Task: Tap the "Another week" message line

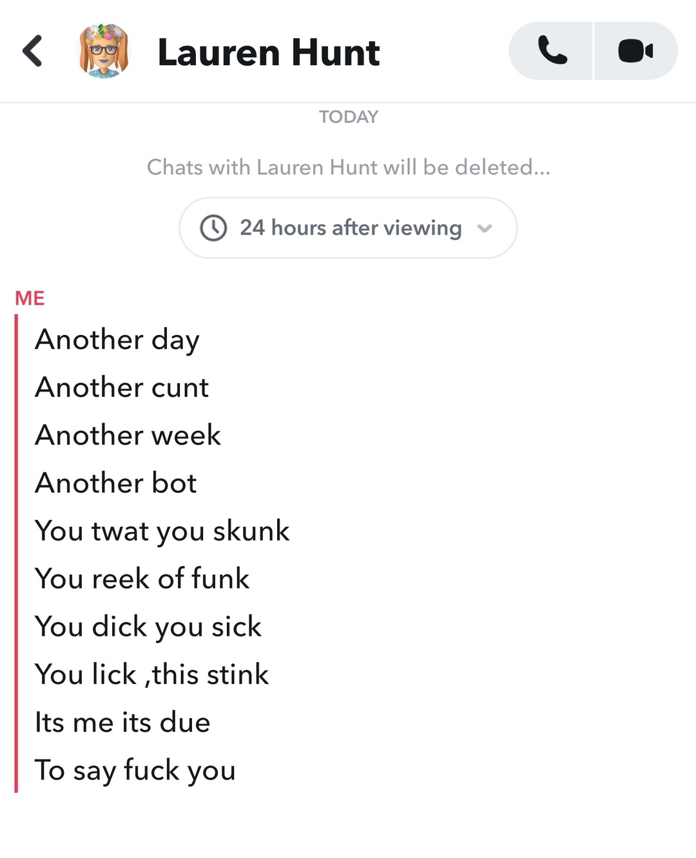Action: coord(128,435)
